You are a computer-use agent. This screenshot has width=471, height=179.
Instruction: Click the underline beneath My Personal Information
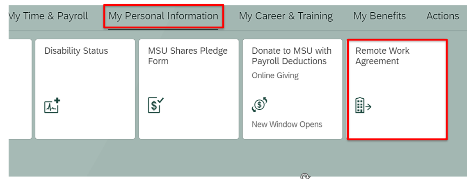[x=163, y=29]
